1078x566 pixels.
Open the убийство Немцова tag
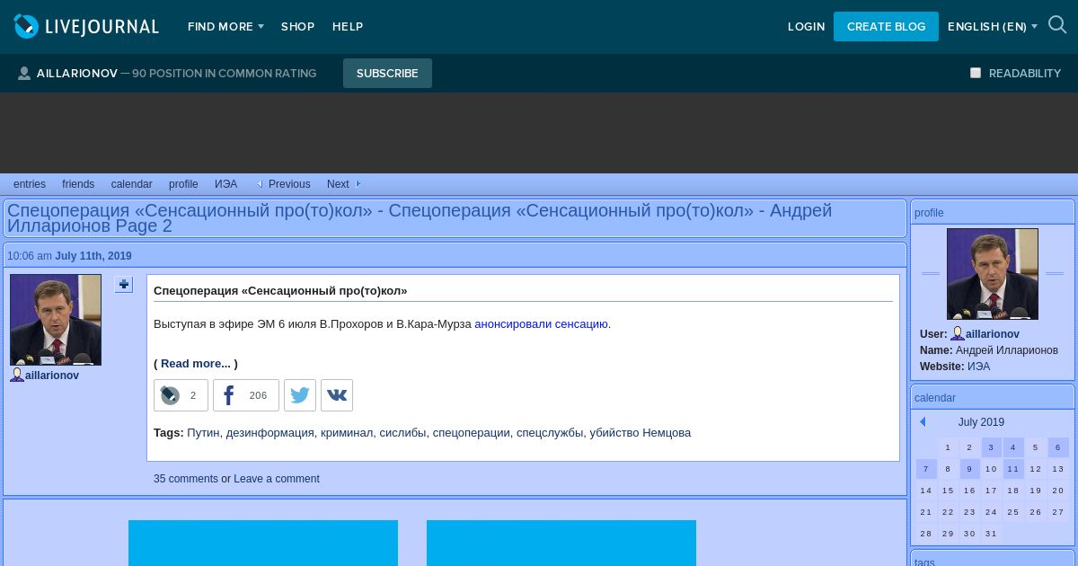click(640, 433)
